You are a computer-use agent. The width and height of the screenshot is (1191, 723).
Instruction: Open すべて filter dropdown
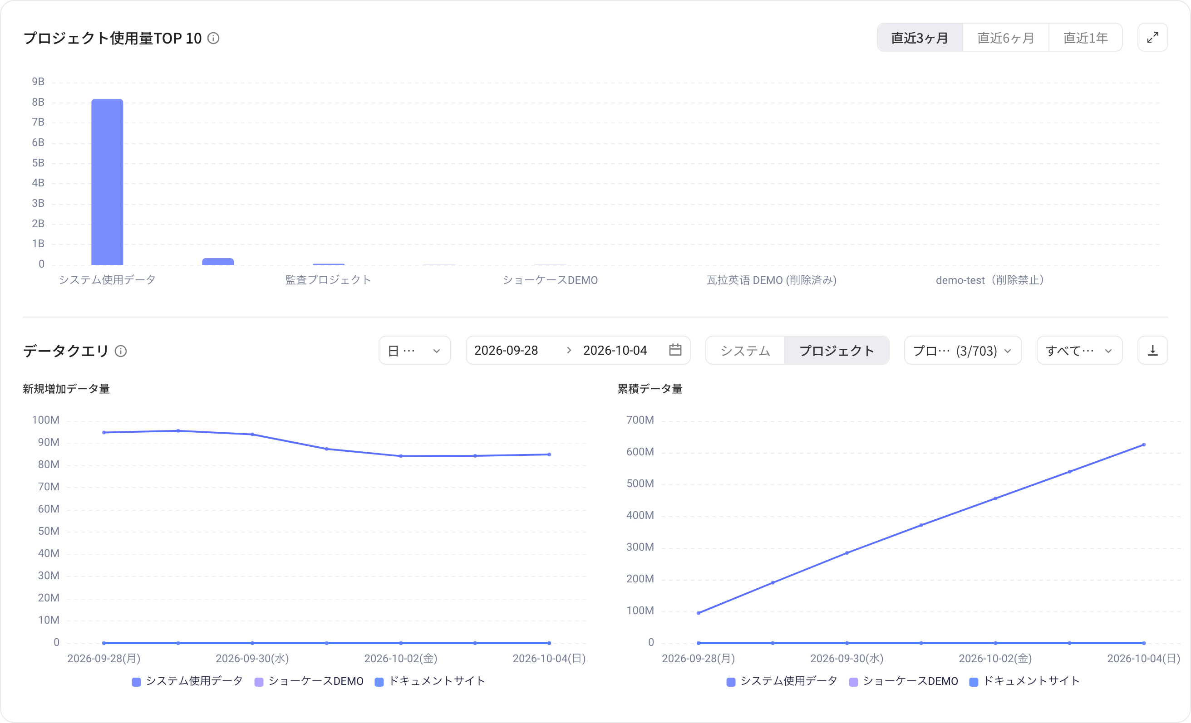tap(1079, 351)
